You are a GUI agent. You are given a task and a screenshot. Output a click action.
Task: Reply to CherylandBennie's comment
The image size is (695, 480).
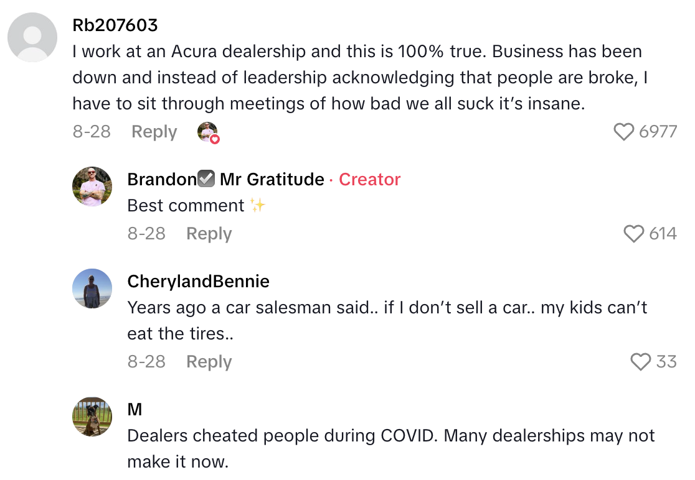pos(209,361)
